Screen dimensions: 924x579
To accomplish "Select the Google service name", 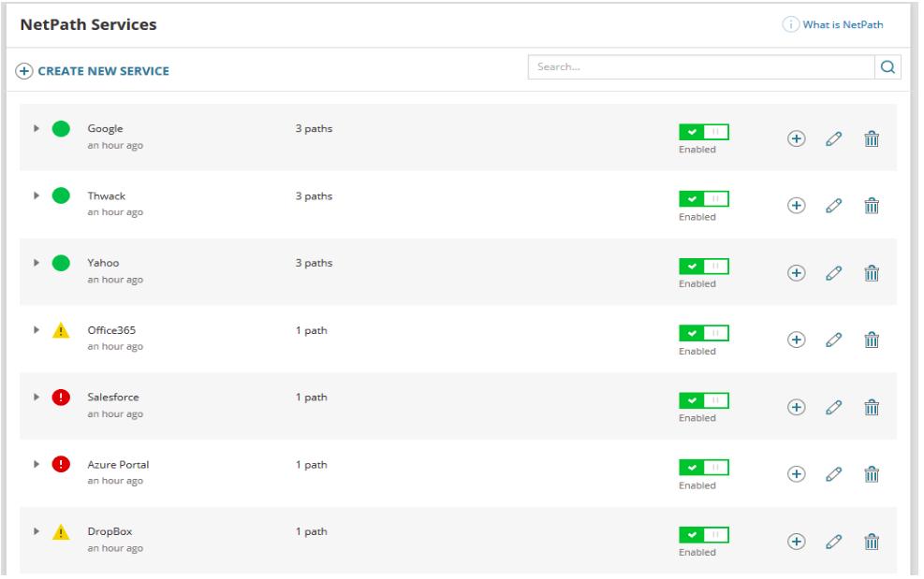I will tap(106, 128).
